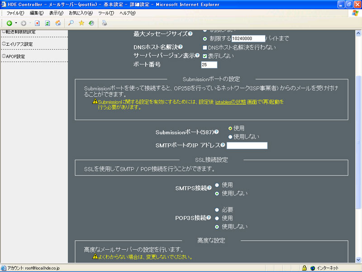Select 使用しない for SMTPS接続
Screen dimensions: 362x272
(217, 194)
